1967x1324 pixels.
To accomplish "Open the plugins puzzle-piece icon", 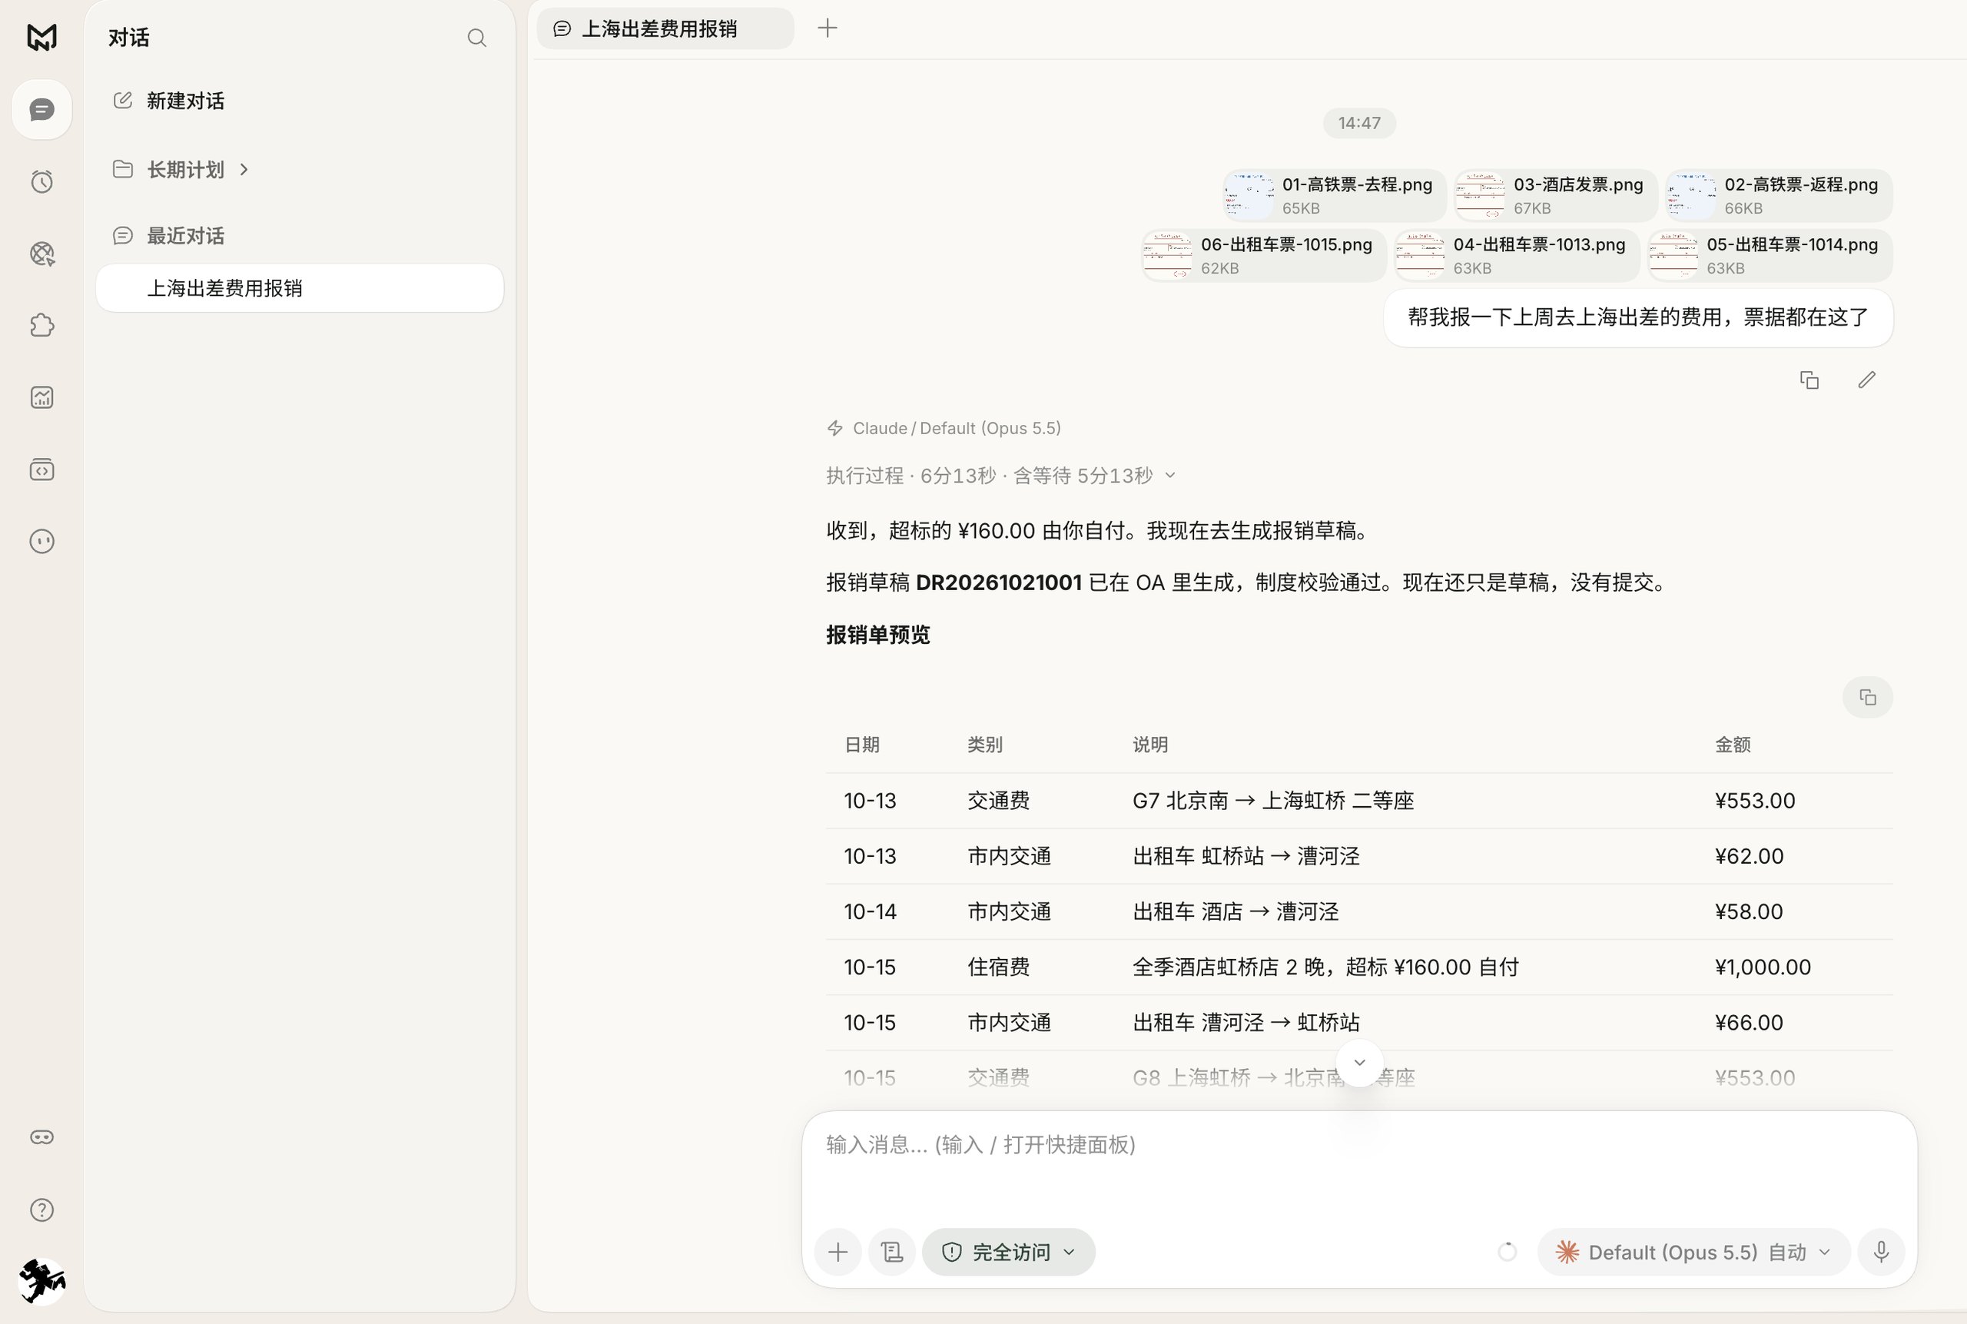I will point(41,325).
